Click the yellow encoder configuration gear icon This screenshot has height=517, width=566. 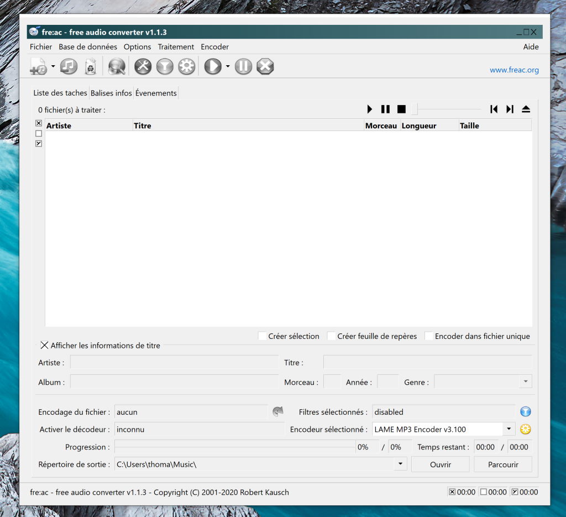coord(525,429)
